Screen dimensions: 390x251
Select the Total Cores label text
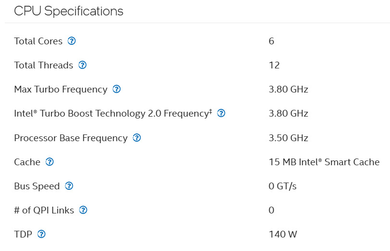(x=38, y=41)
